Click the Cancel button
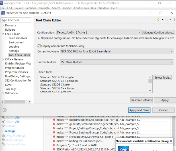Viewport: 176px width, 151px height. 163,110
